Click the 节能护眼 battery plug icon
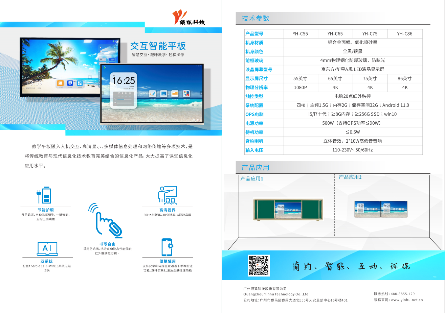The width and height of the screenshot is (445, 313). coord(45,195)
